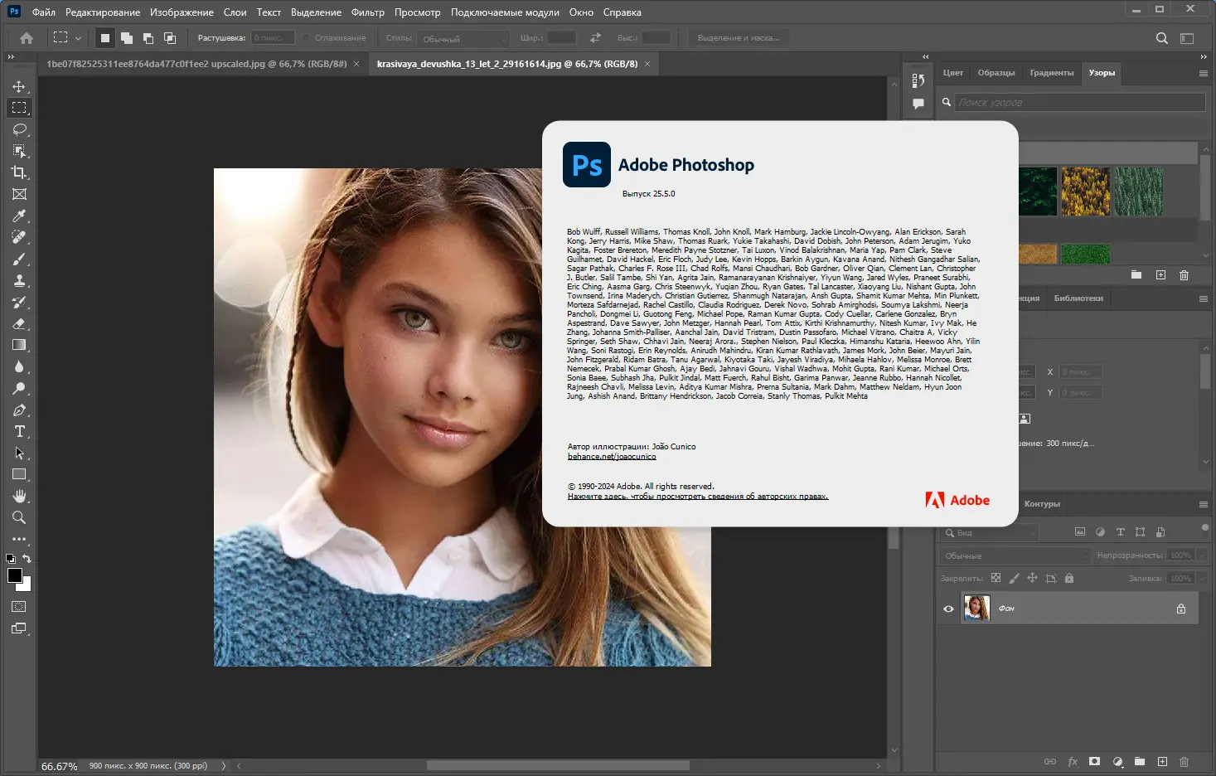Select the Dodge tool
1216x776 pixels.
[19, 388]
